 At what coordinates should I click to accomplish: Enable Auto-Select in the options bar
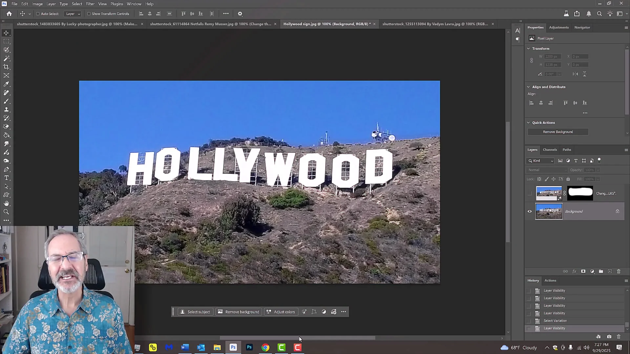tap(38, 14)
